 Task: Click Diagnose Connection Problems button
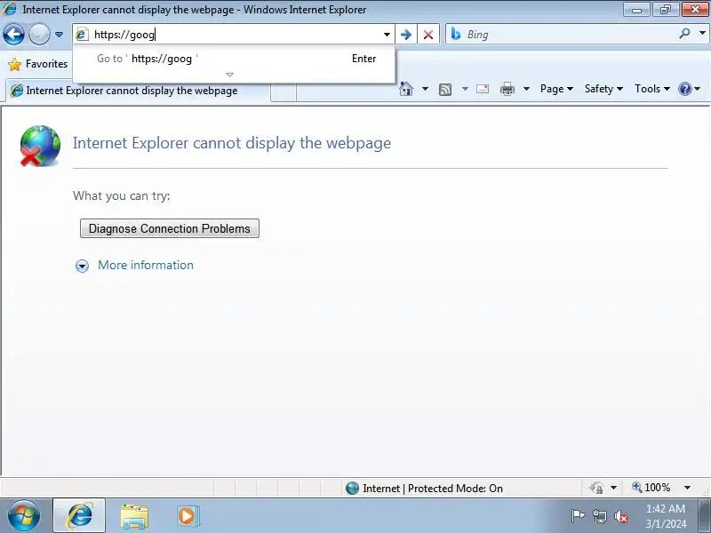(x=170, y=228)
